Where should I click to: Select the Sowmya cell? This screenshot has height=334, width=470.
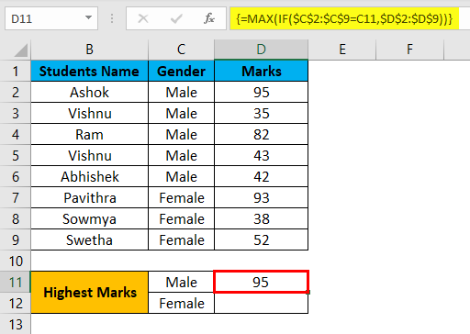89,218
